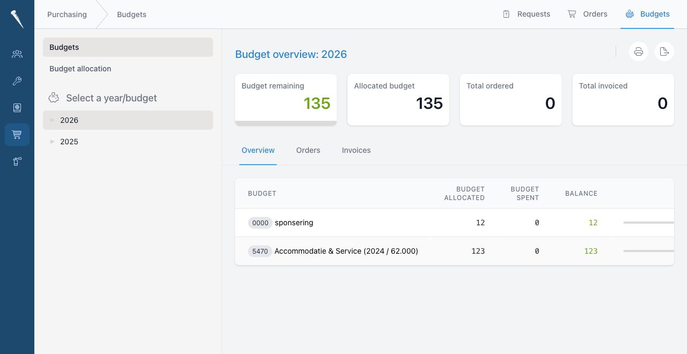The height and width of the screenshot is (354, 687).
Task: Click the 0000 code badge
Action: [260, 223]
